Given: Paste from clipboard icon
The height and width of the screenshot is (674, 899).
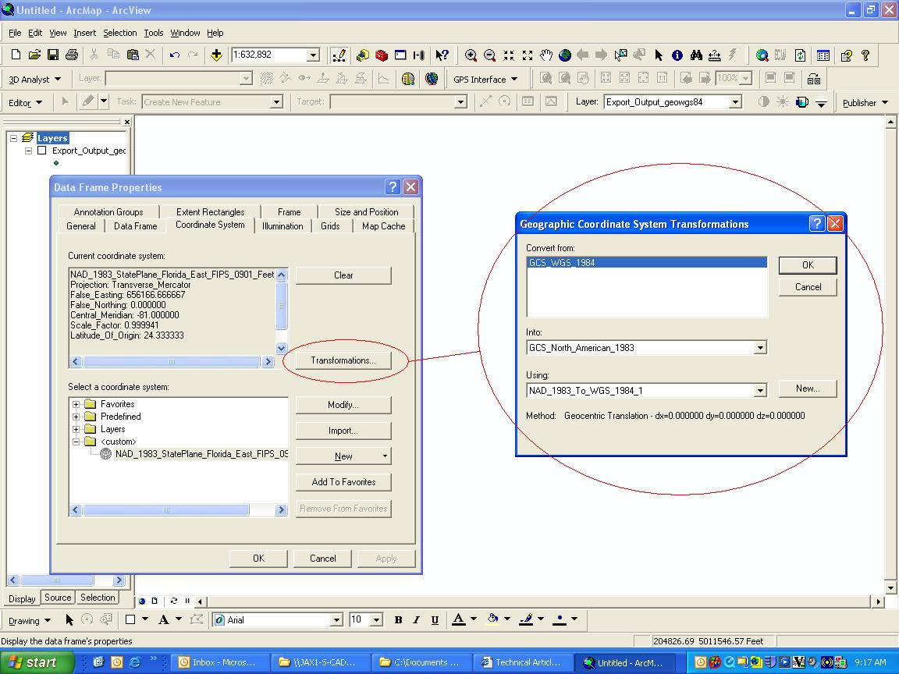Looking at the screenshot, I should click(x=133, y=55).
